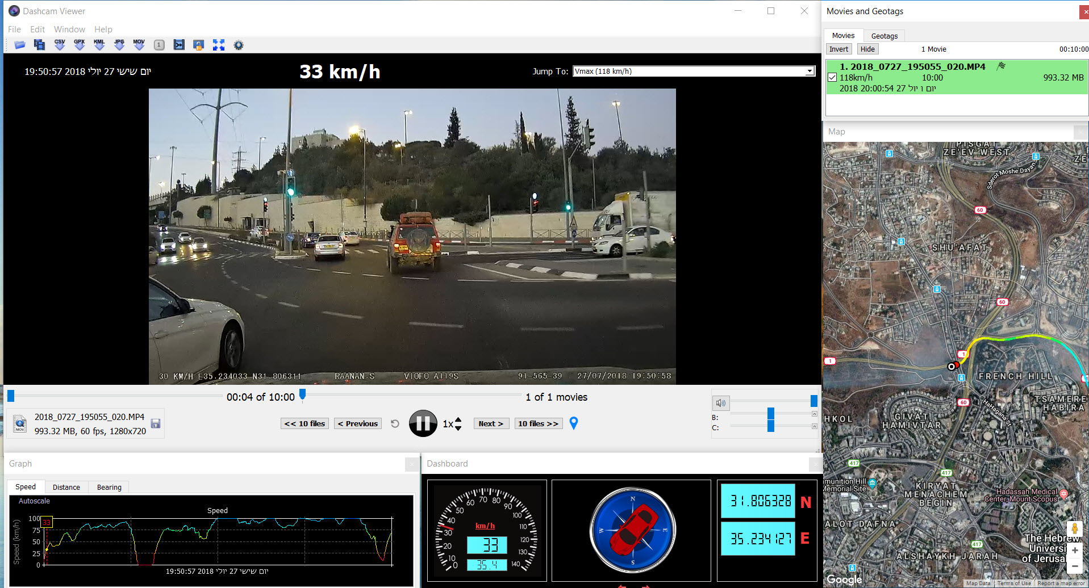Click the blue geotag pin icon
1089x588 pixels.
pos(574,423)
